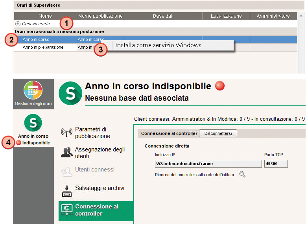Viewport: 306px width, 225px height.
Task: Click Ricerca del controller sulla rete dell'istituto text
Action: point(194,175)
